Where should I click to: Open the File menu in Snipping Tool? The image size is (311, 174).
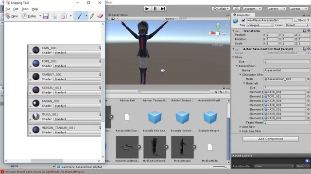click(x=8, y=9)
